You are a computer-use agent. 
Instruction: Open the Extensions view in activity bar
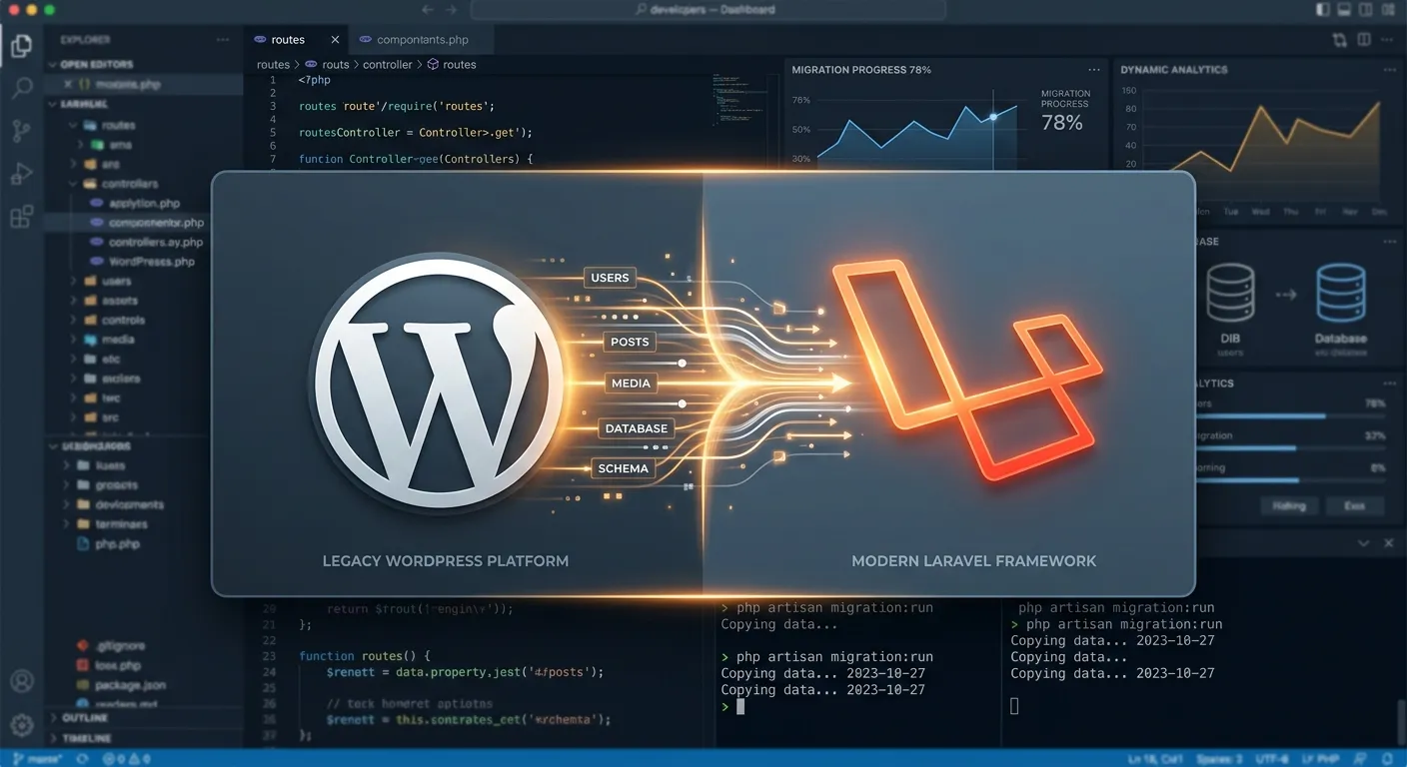[x=21, y=217]
